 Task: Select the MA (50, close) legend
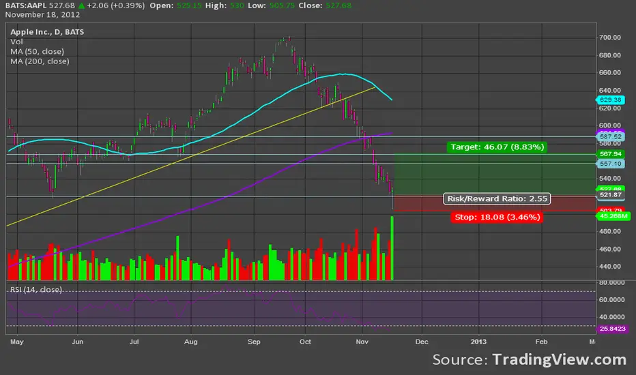[38, 52]
